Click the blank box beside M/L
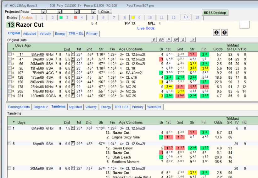 [244, 24]
